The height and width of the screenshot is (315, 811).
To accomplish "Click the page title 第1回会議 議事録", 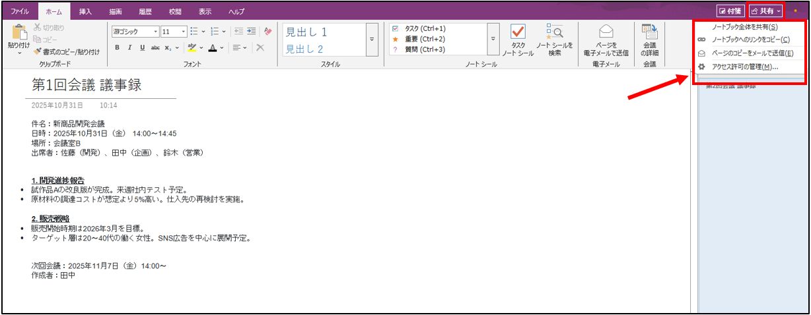I will point(87,85).
